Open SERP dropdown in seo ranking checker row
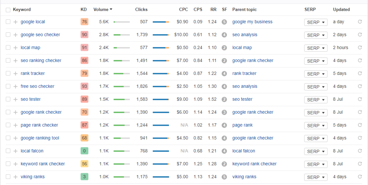Image resolution: width=368 pixels, height=185 pixels. coord(316,61)
